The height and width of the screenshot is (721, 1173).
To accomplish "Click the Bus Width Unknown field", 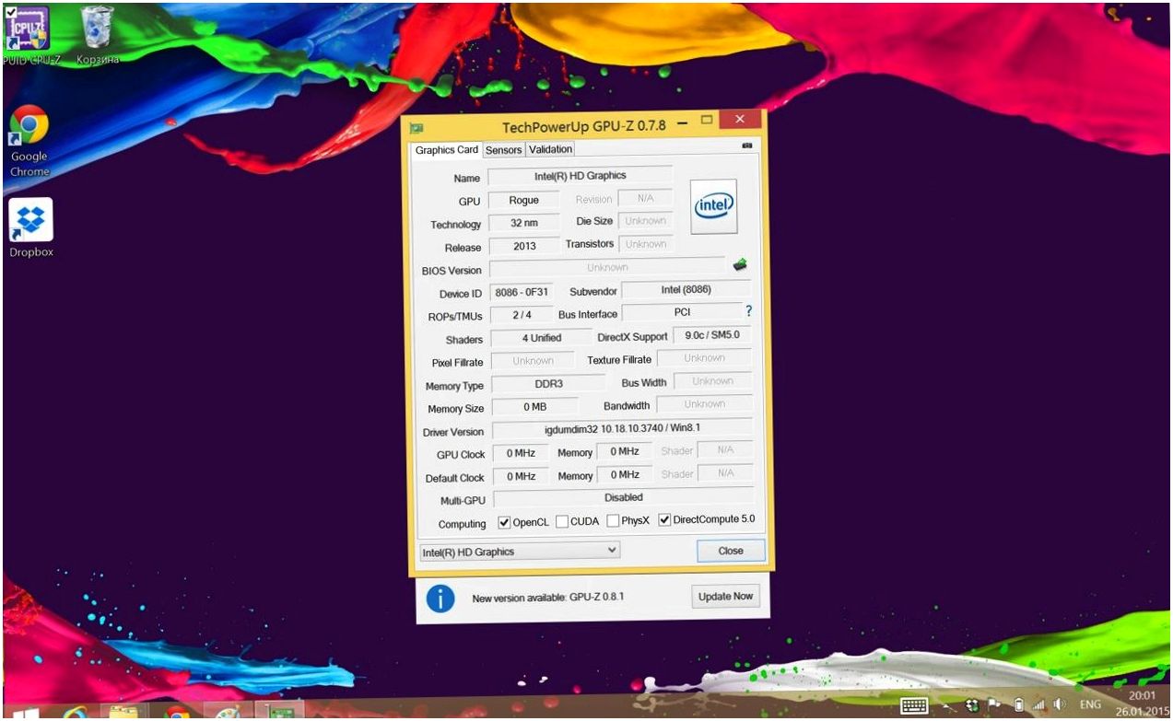I will (x=712, y=381).
